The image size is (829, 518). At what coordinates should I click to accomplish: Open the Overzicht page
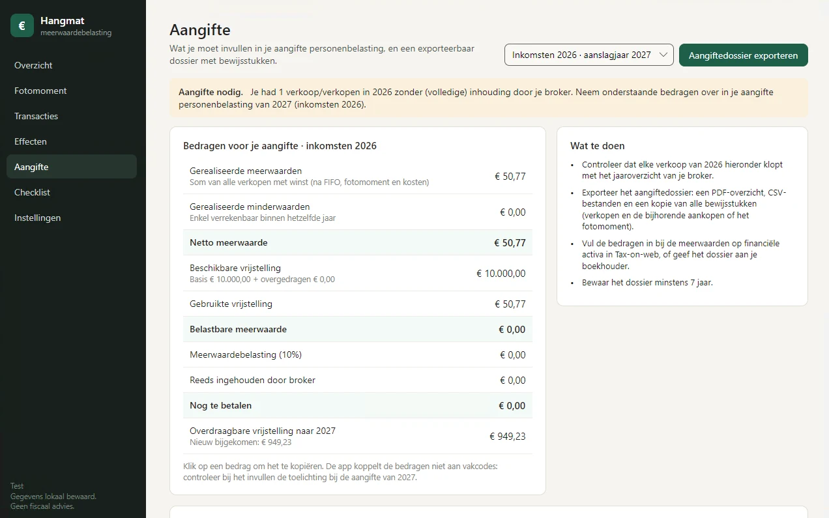pos(72,65)
